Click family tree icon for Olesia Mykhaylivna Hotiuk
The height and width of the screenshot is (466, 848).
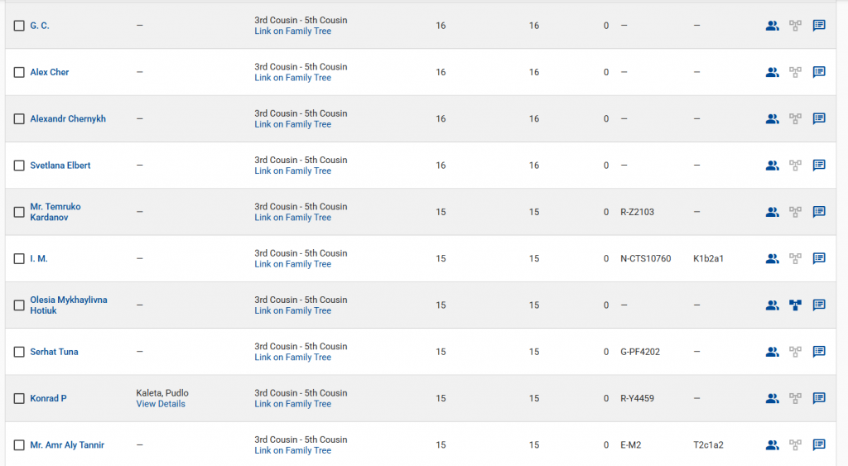point(796,305)
